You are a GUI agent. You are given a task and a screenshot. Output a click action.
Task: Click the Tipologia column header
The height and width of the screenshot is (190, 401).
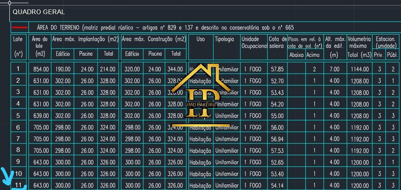click(x=224, y=39)
